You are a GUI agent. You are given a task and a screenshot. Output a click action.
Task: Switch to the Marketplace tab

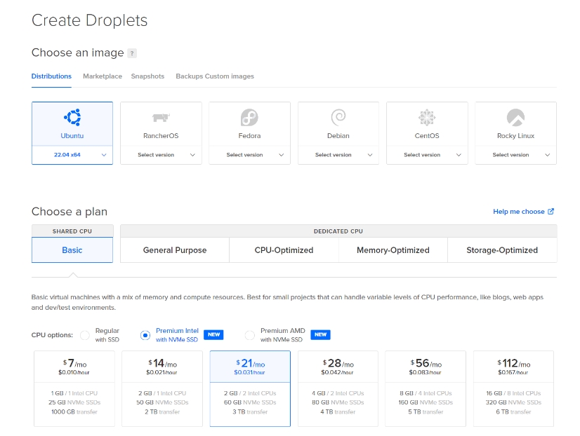point(102,76)
